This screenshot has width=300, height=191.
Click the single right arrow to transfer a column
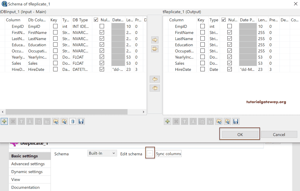point(155,40)
